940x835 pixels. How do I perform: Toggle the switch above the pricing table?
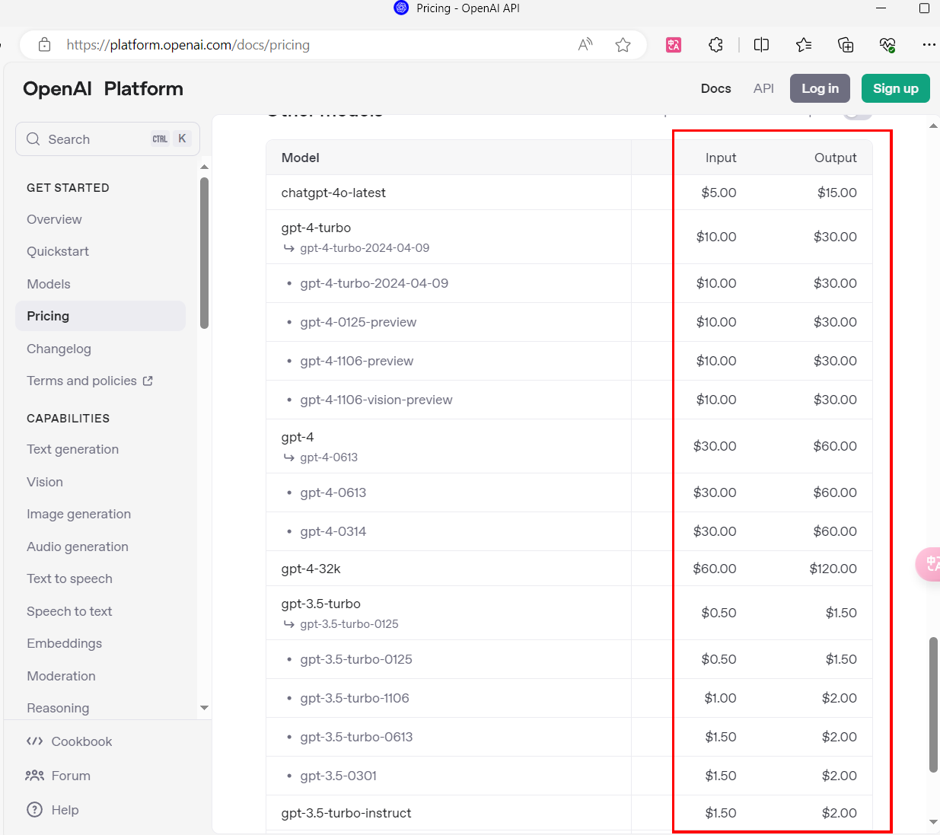click(x=858, y=115)
